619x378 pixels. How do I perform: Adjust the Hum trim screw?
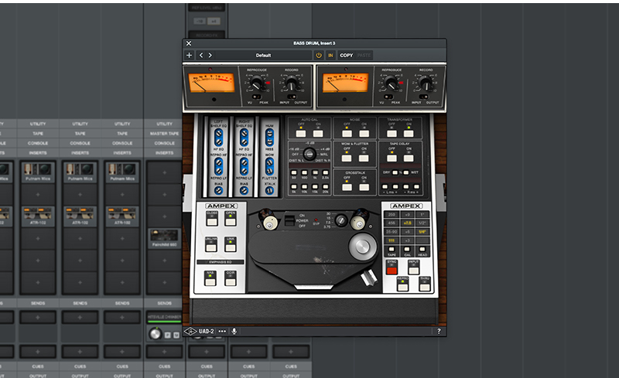269,135
